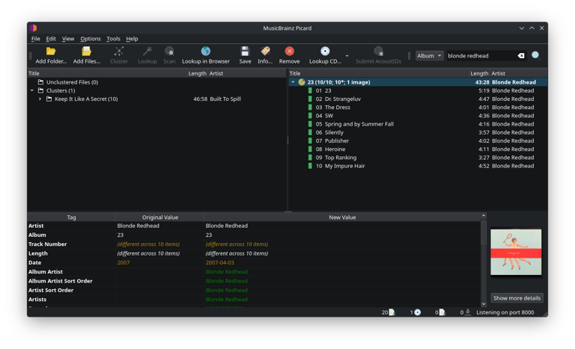The image size is (575, 349).
Task: Open the Help menu
Action: tap(132, 38)
